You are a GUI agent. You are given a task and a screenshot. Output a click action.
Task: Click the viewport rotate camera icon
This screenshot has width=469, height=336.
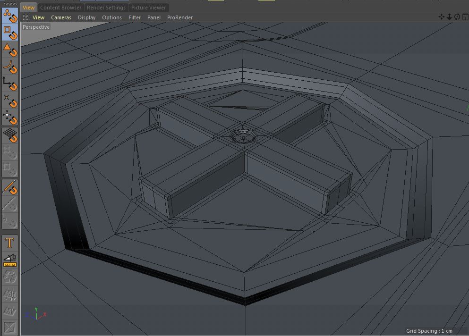point(457,17)
